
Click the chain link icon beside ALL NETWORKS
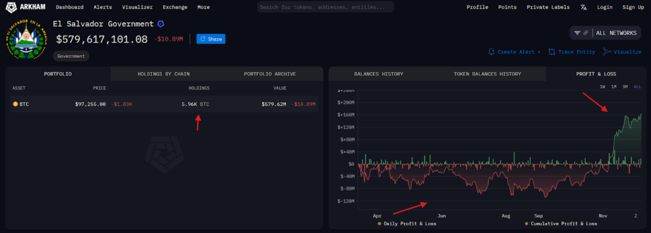[x=586, y=33]
